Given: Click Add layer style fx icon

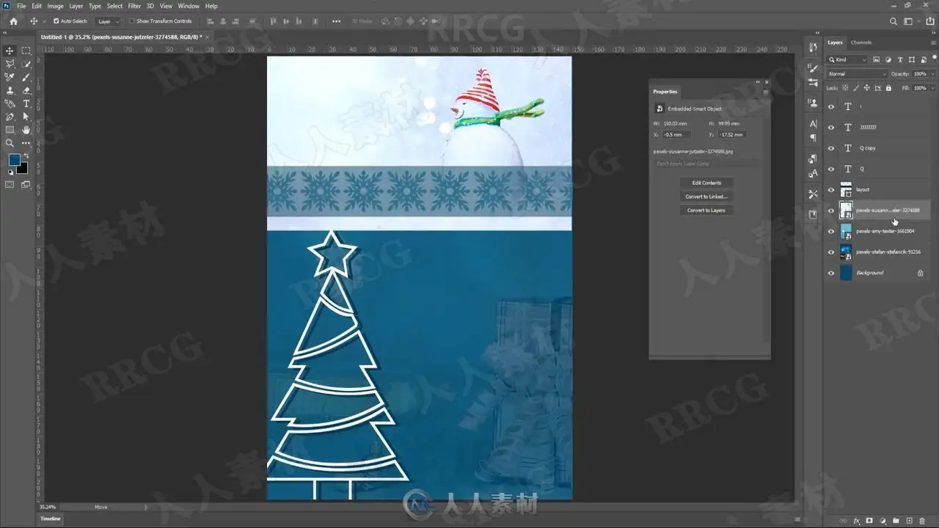Looking at the screenshot, I should (x=856, y=521).
